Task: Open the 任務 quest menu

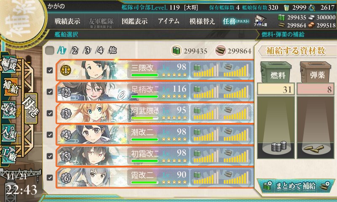Action: tap(236, 21)
